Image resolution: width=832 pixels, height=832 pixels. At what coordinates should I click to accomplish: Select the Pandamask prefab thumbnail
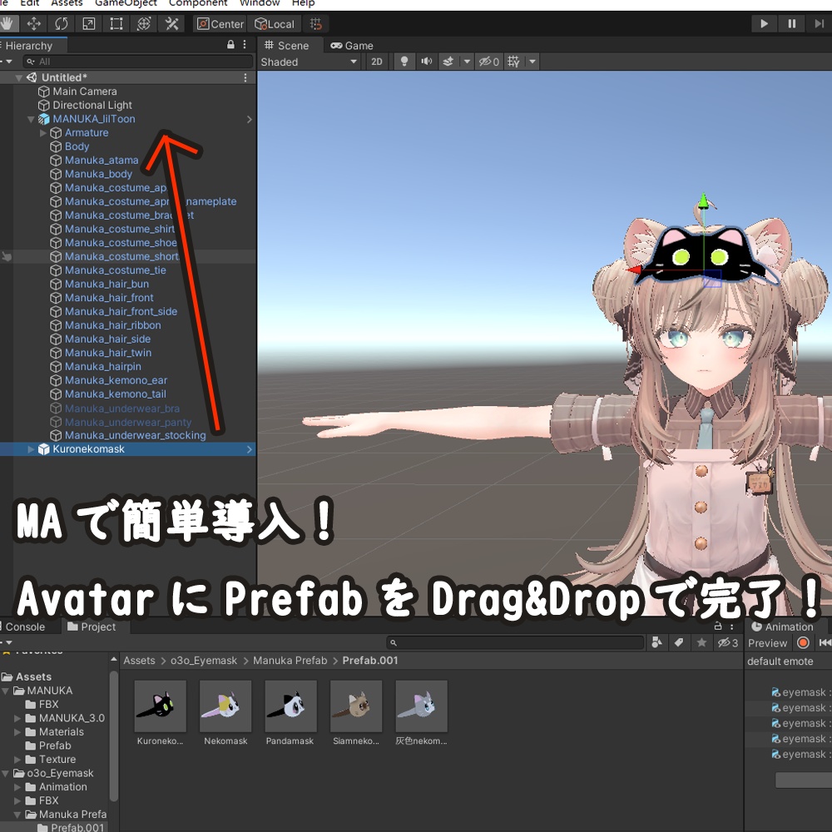coord(290,706)
